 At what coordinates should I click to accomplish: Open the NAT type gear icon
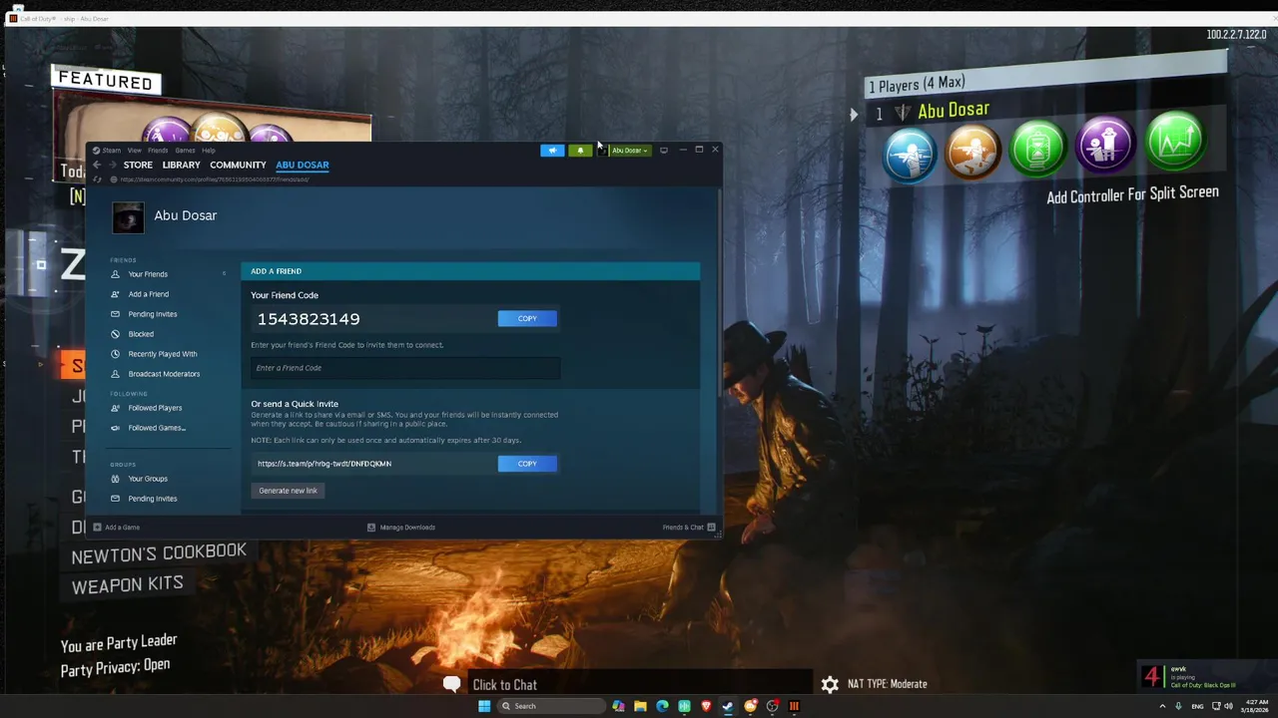pos(830,684)
